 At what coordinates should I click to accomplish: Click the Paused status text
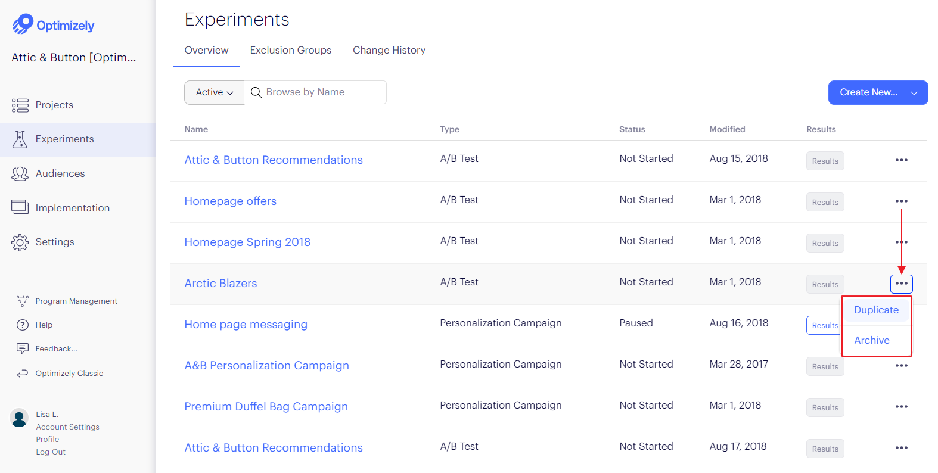pos(636,323)
